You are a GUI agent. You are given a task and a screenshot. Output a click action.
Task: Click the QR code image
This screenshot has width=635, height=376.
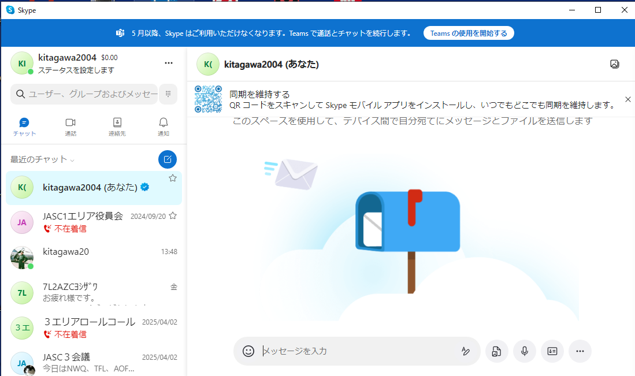pyautogui.click(x=208, y=99)
